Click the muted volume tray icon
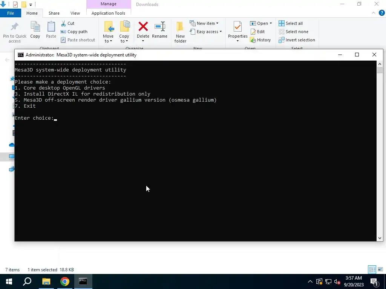The image size is (386, 289). pos(337,281)
